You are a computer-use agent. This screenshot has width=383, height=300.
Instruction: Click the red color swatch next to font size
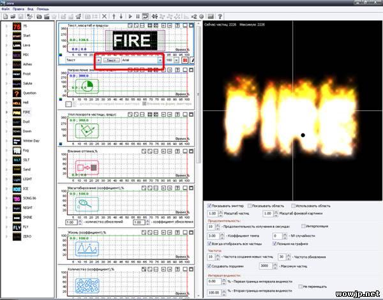point(185,59)
